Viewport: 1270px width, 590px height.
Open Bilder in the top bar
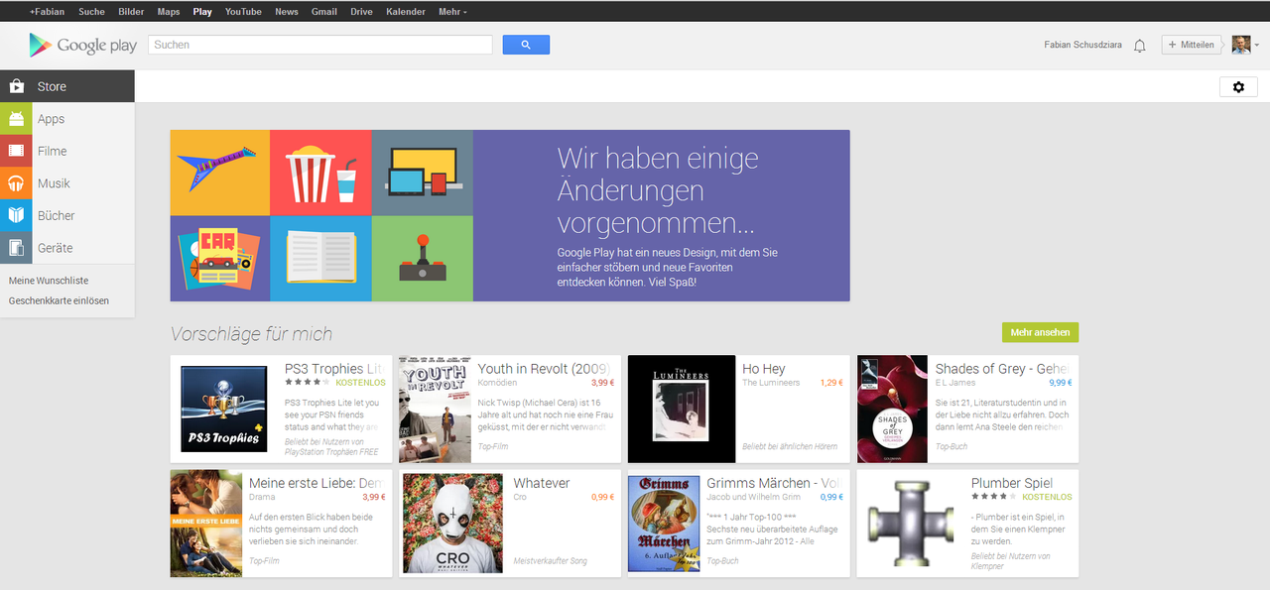click(x=131, y=12)
